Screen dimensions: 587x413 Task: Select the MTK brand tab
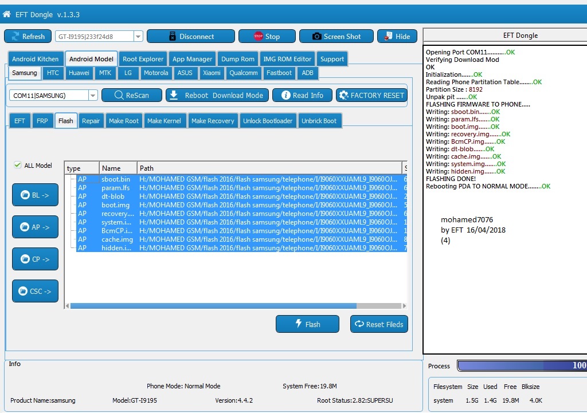105,73
